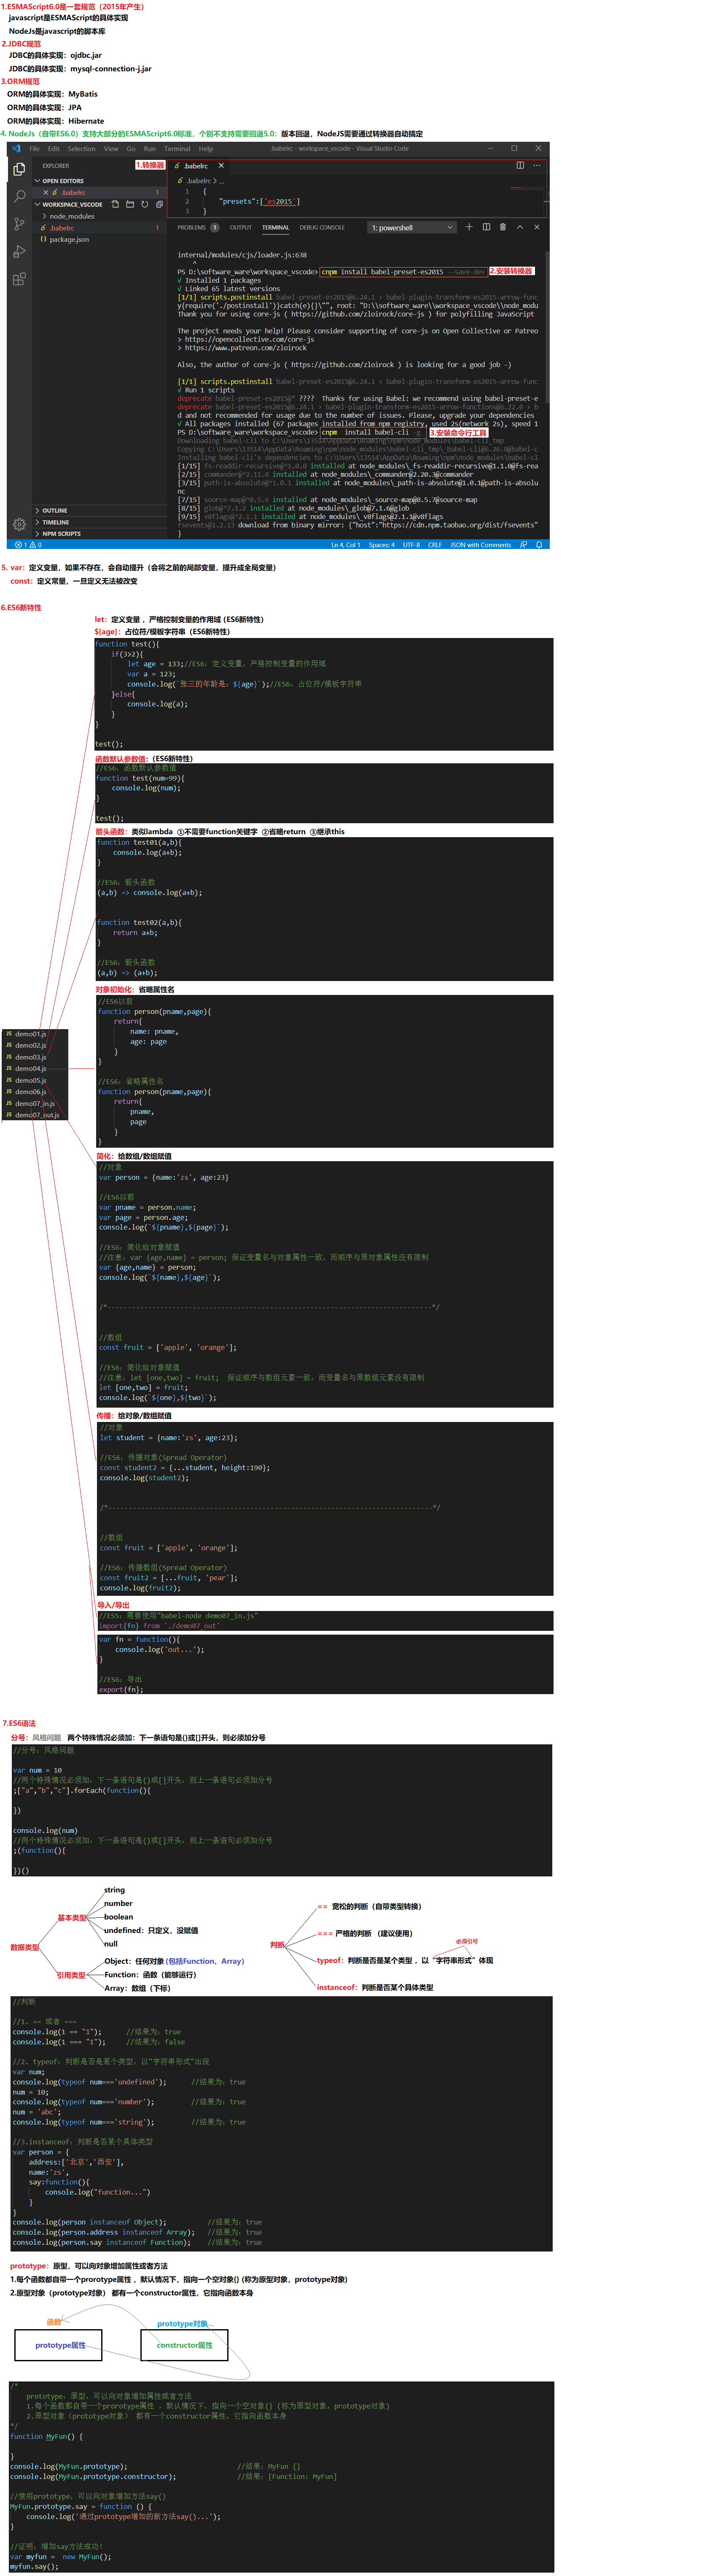Click New File icon in workspace header

[115, 204]
